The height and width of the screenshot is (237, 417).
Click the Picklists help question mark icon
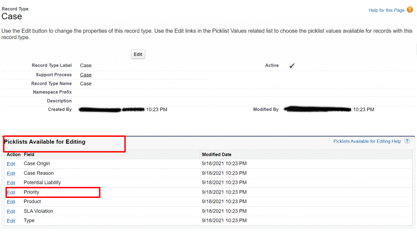coord(407,141)
